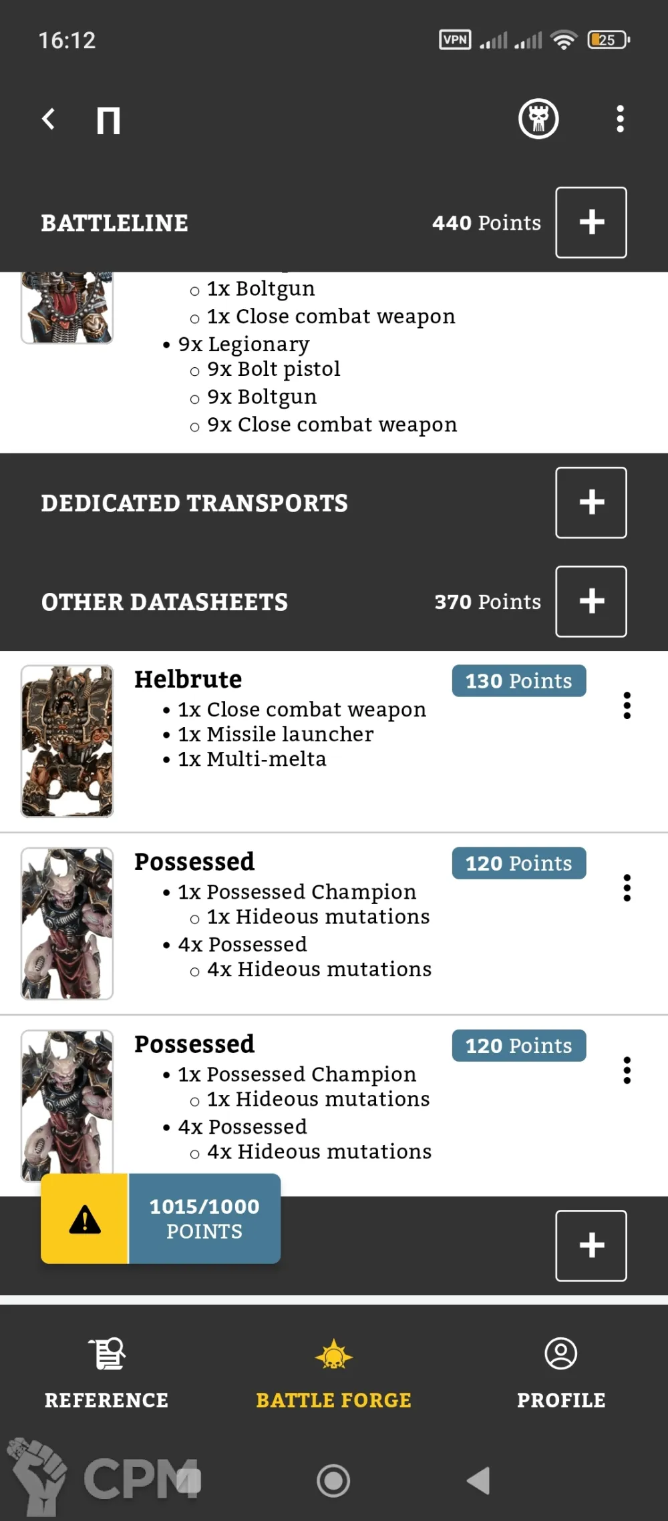Image resolution: width=668 pixels, height=1521 pixels.
Task: Open the Profile tab
Action: pos(560,1373)
